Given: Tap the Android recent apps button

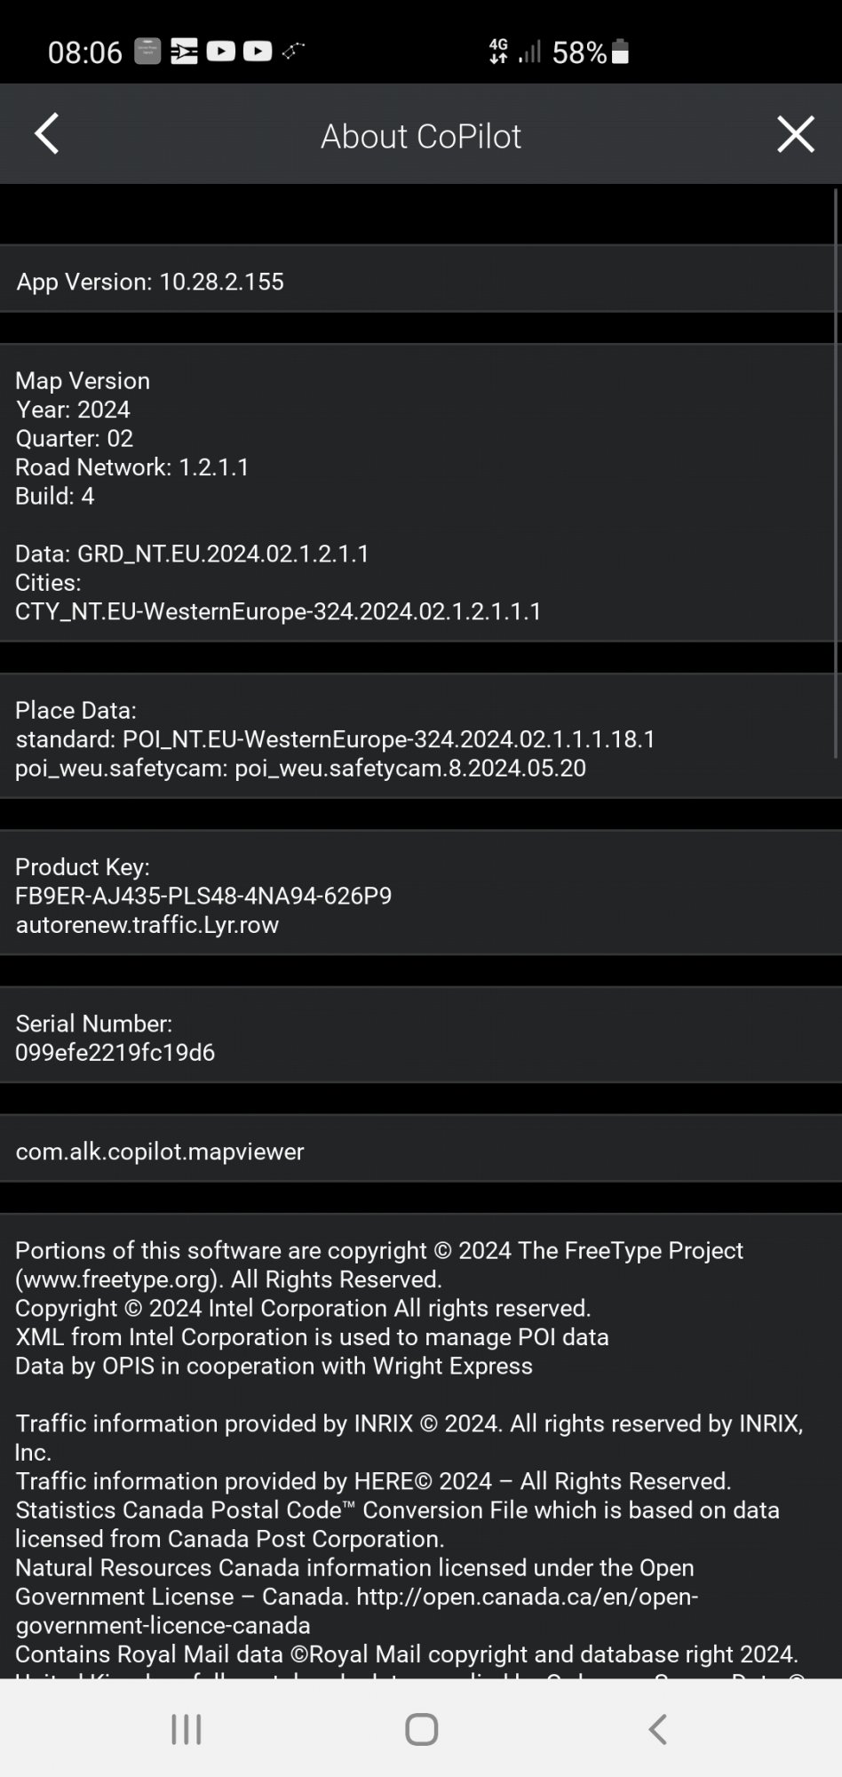Looking at the screenshot, I should [x=187, y=1729].
